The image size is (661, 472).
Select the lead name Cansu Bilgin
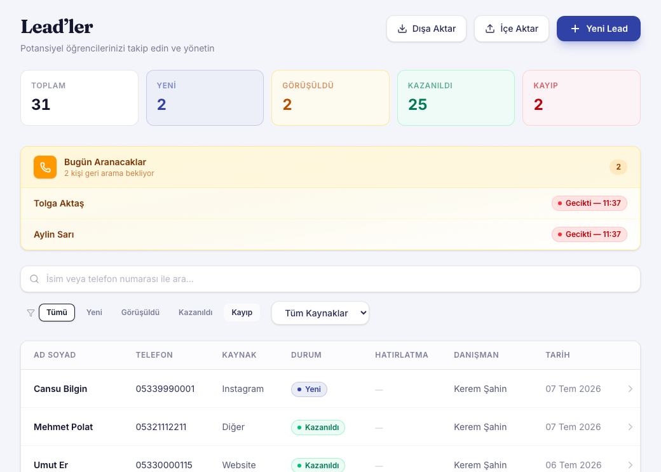(60, 389)
